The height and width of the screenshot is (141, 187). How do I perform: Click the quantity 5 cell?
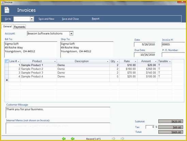[x=114, y=77]
